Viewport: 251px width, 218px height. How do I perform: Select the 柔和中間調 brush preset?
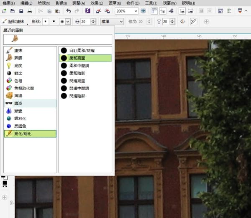(79, 66)
